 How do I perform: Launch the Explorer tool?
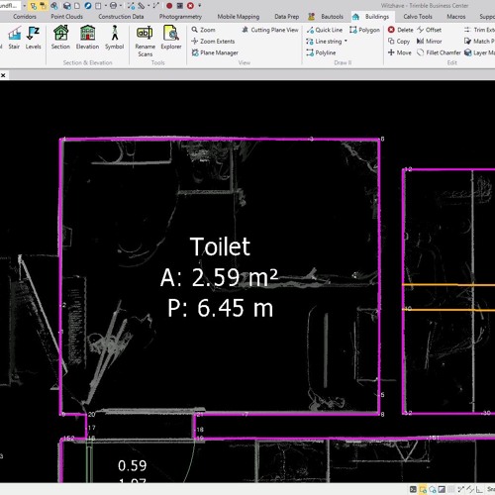(171, 38)
